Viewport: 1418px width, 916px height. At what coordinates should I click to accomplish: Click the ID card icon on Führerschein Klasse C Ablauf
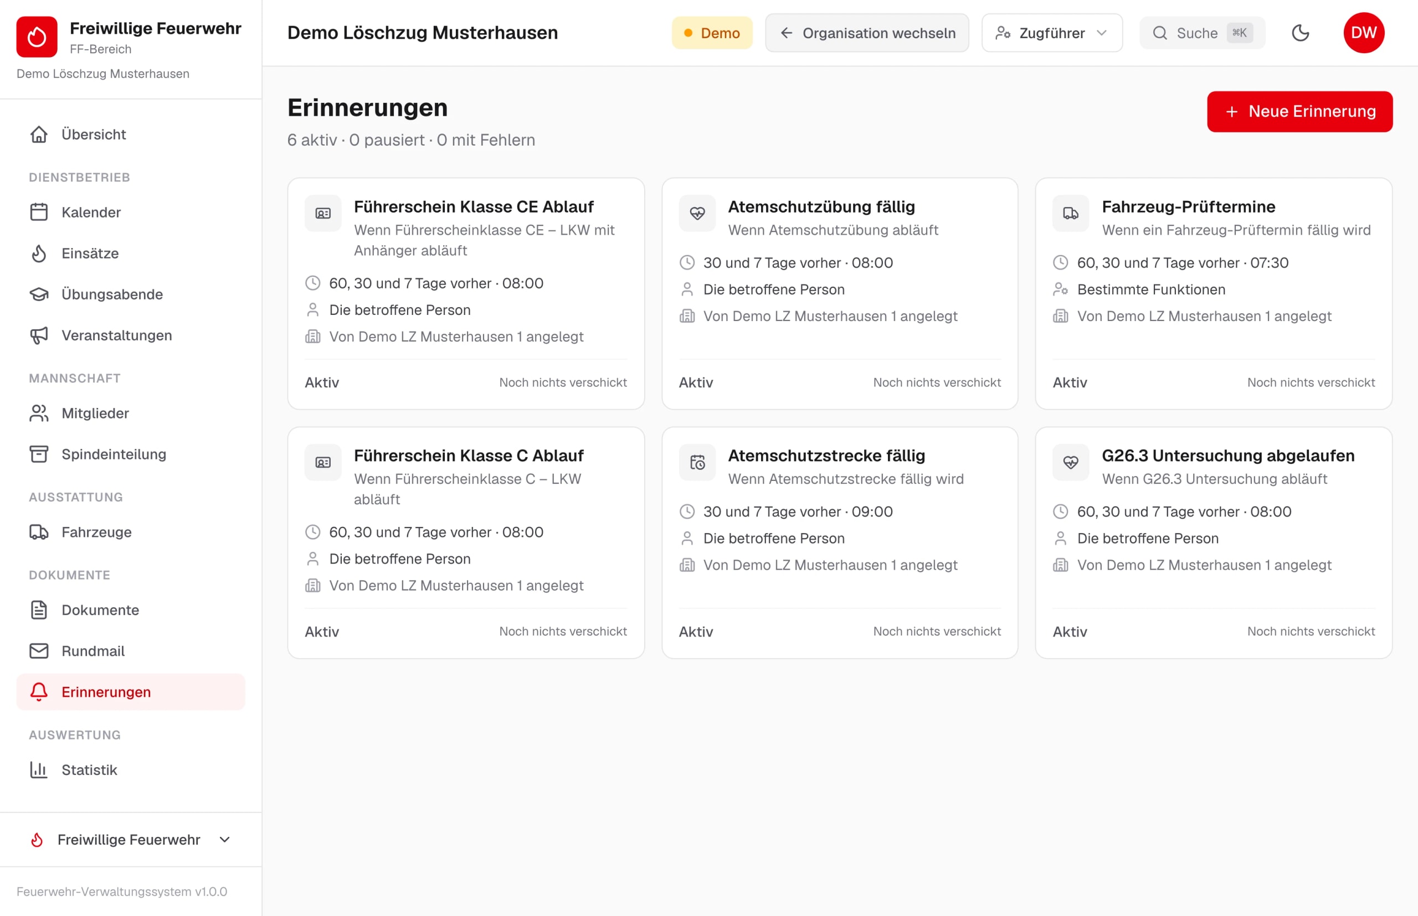click(323, 462)
